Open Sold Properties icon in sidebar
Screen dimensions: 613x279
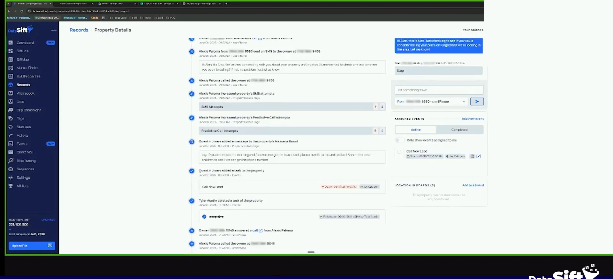11,76
